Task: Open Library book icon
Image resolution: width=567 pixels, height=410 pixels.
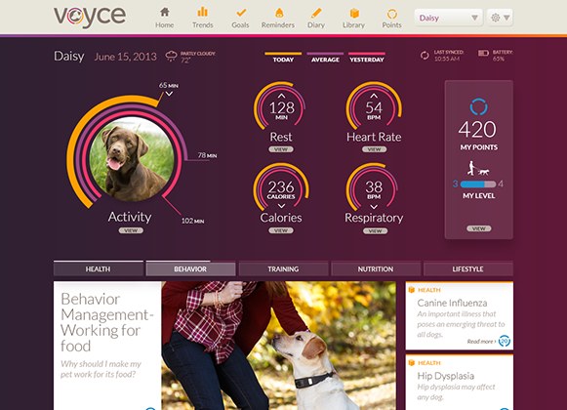Action: [x=354, y=13]
